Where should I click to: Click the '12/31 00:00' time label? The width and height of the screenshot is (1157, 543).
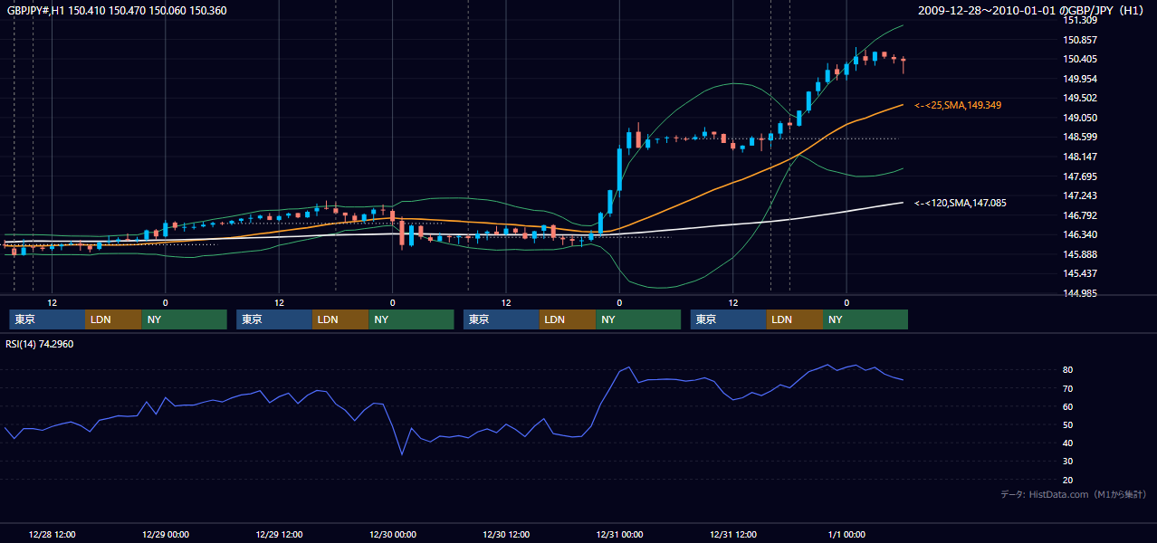619,534
